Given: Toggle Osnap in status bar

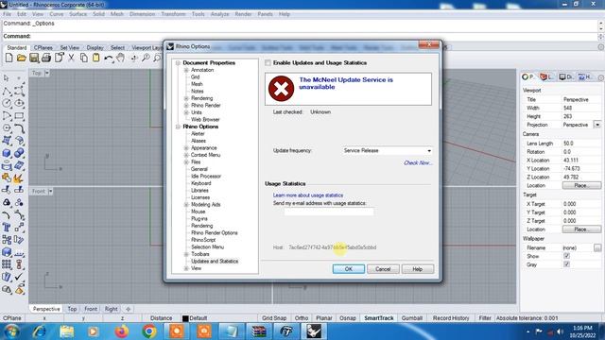Looking at the screenshot, I should 348,318.
